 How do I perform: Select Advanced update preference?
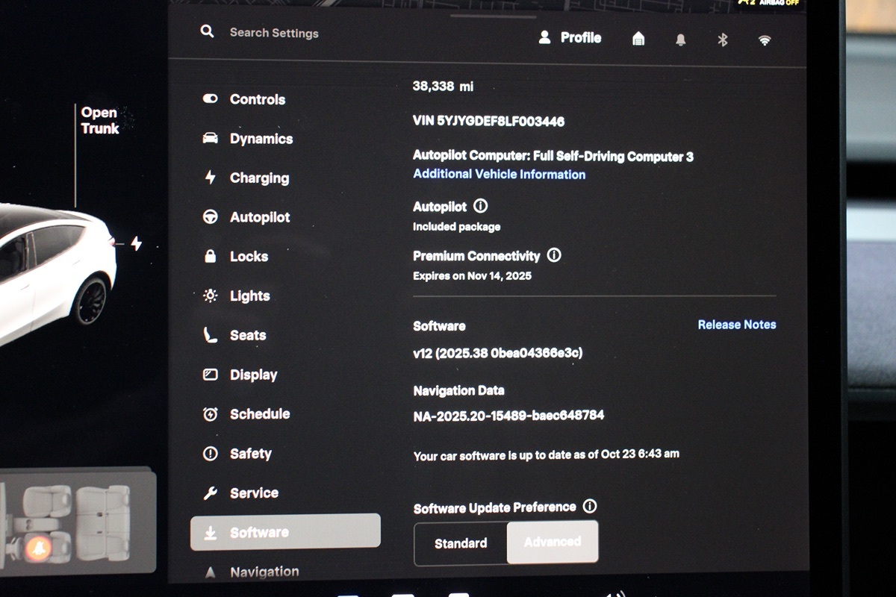click(553, 542)
